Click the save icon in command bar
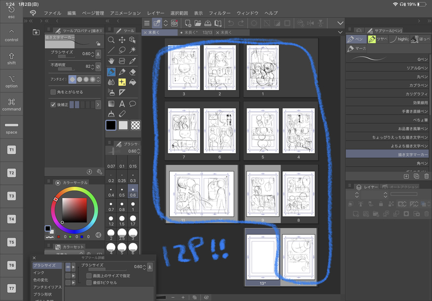 pyautogui.click(x=208, y=23)
